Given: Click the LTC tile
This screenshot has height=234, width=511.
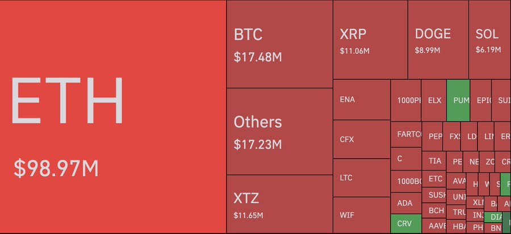Looking at the screenshot, I should click(362, 178).
